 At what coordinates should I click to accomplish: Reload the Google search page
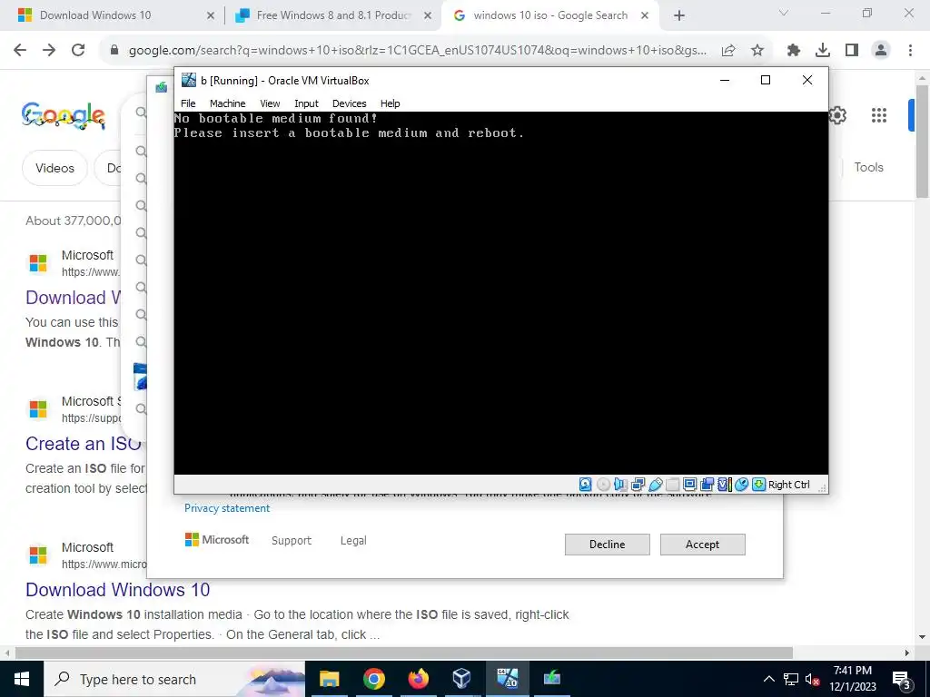pos(78,51)
